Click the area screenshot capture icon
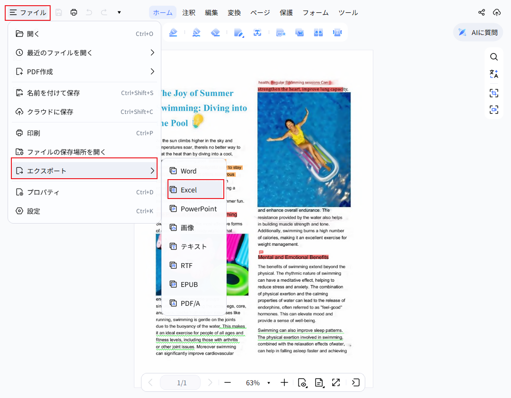The height and width of the screenshot is (398, 511). pyautogui.click(x=494, y=93)
